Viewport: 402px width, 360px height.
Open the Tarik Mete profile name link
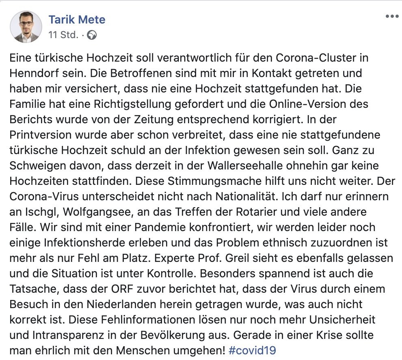coord(77,20)
